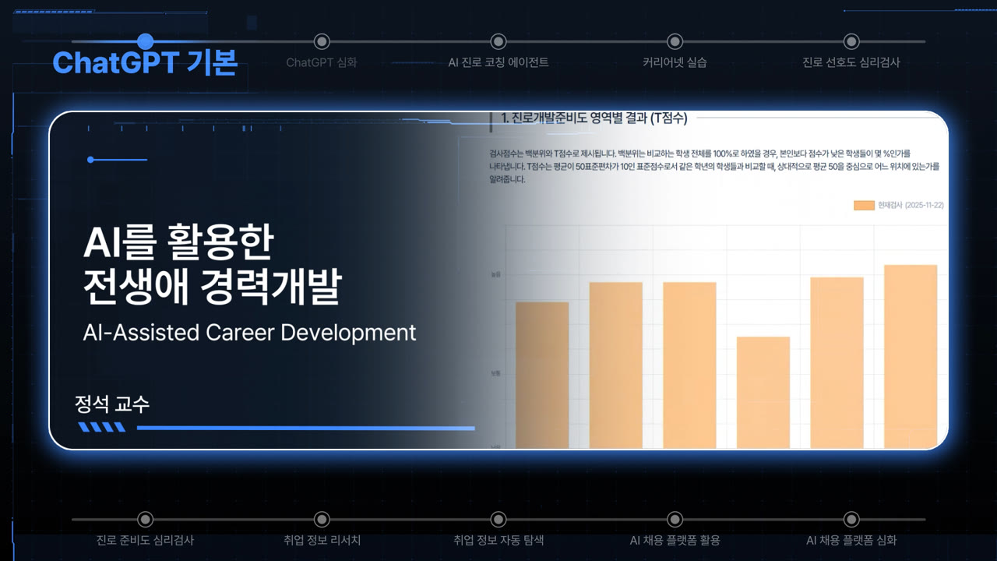997x561 pixels.
Task: Go to the 커리어넷 실습 node marker
Action: [675, 41]
